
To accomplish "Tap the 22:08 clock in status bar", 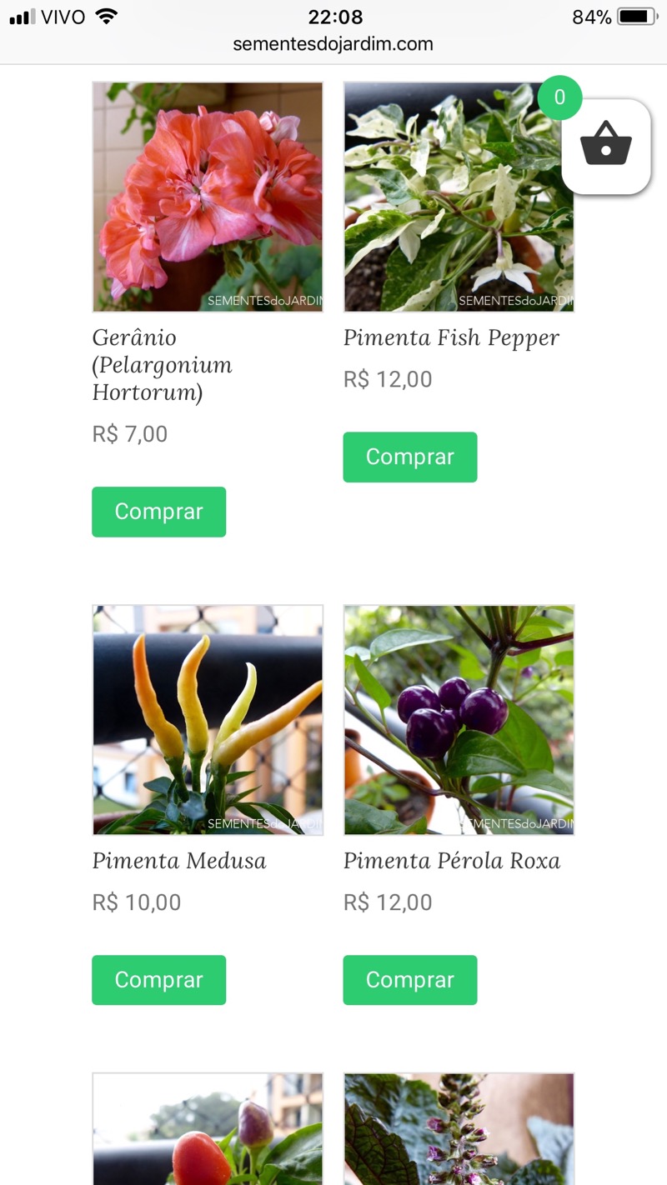I will (335, 17).
